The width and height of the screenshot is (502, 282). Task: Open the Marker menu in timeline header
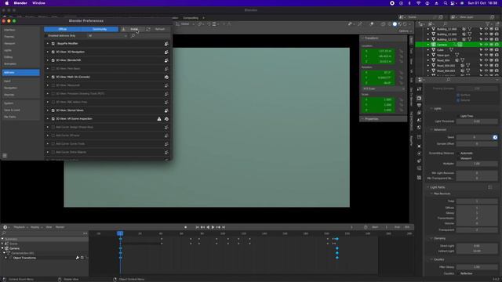click(60, 227)
